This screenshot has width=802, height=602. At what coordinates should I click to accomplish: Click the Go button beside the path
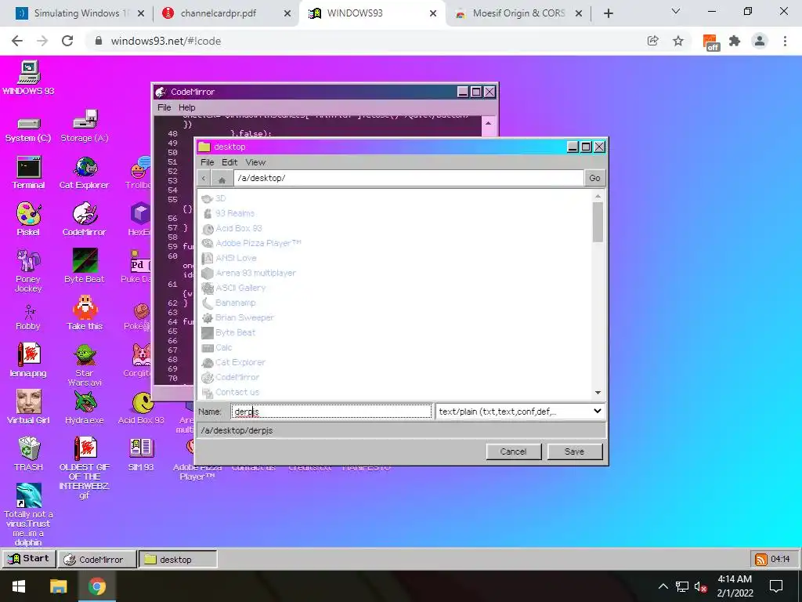pyautogui.click(x=595, y=178)
